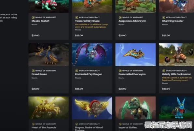Click the WoW icon above Grizzly Hills Packmaster
194x131 pixels.
(163, 71)
